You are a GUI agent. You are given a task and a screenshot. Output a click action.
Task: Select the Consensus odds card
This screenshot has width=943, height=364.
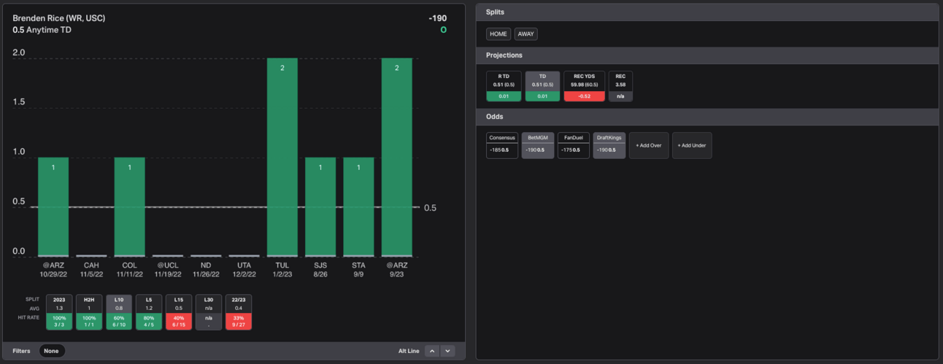(502, 145)
